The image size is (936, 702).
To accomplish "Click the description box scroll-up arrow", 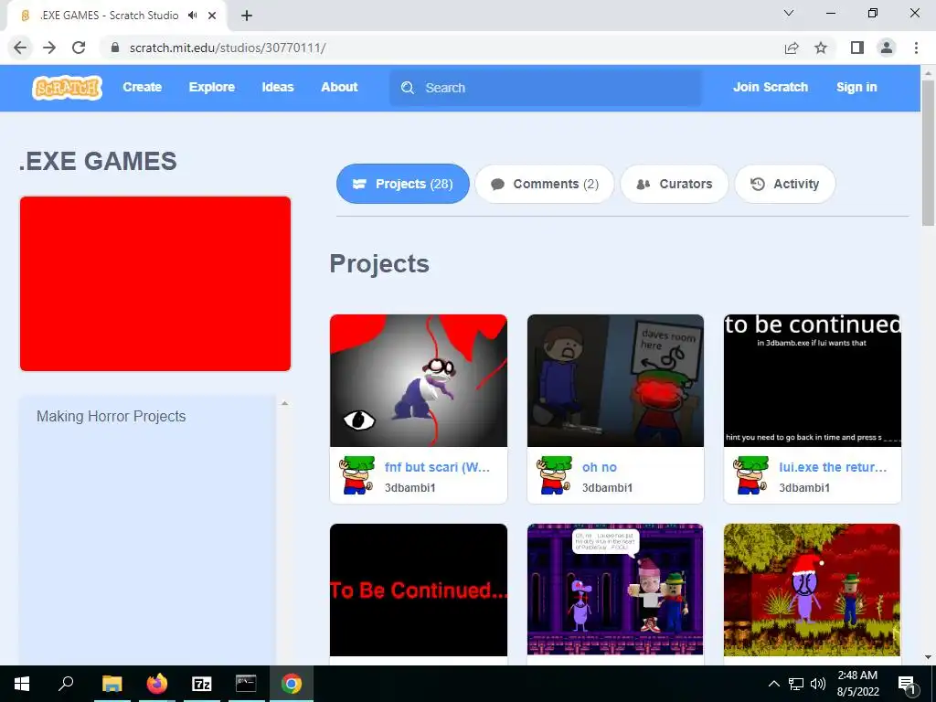I will [x=285, y=403].
